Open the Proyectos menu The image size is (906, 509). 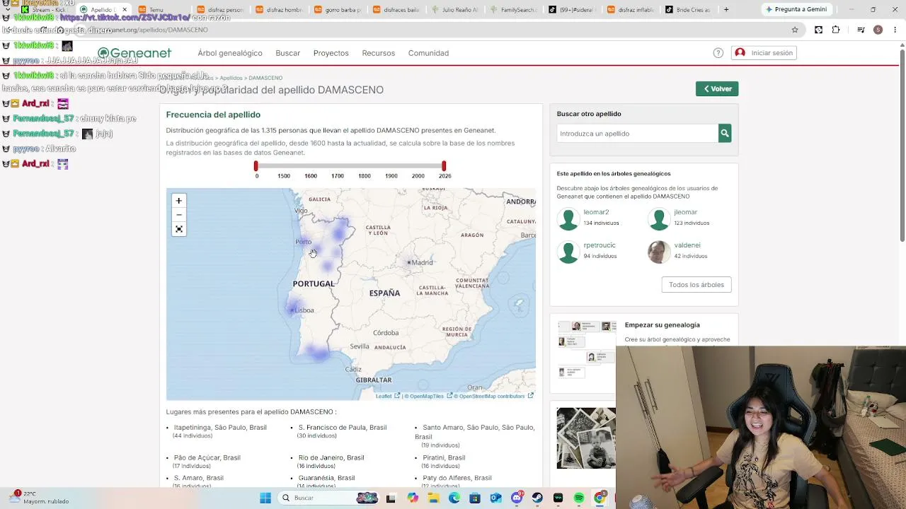[x=331, y=53]
